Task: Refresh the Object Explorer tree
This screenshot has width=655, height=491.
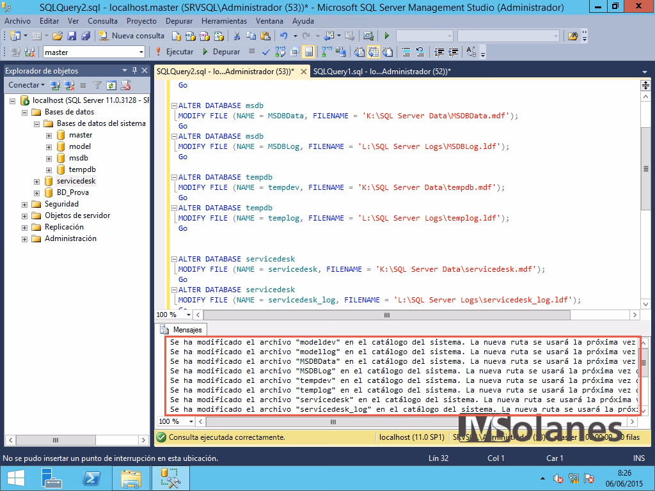Action: coord(111,85)
